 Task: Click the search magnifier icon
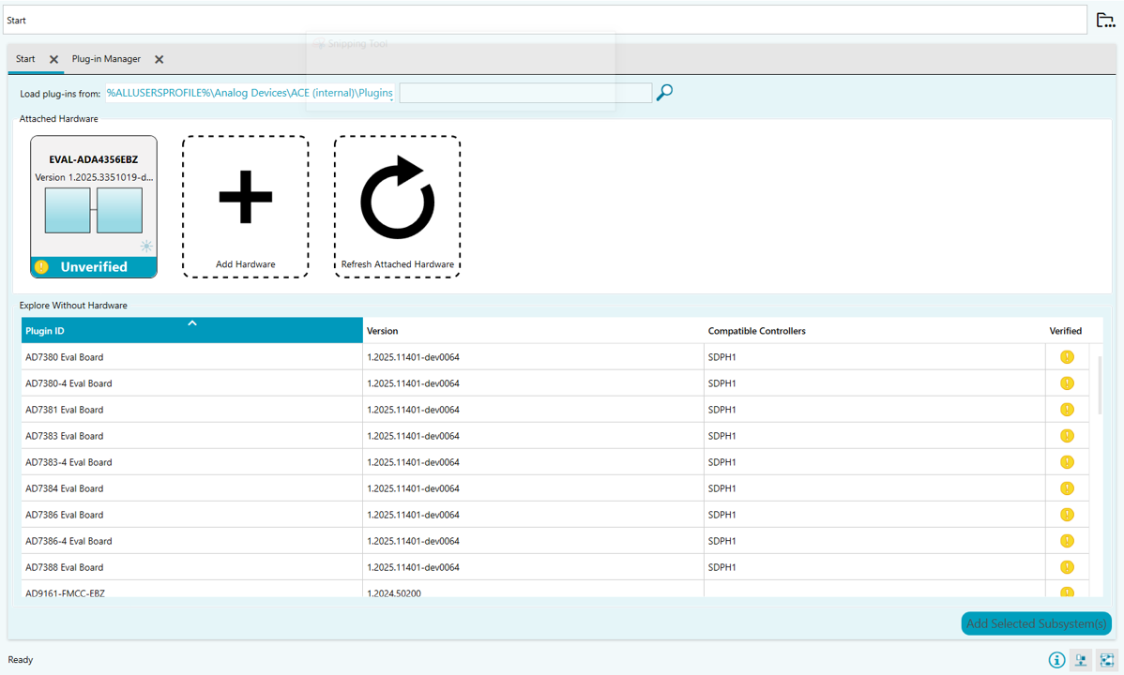point(664,92)
